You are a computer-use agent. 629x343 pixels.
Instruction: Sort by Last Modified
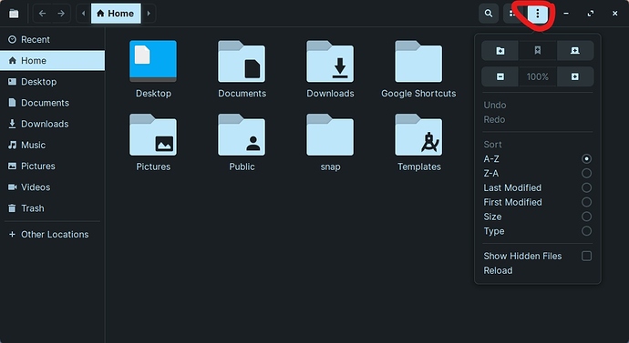pyautogui.click(x=538, y=187)
